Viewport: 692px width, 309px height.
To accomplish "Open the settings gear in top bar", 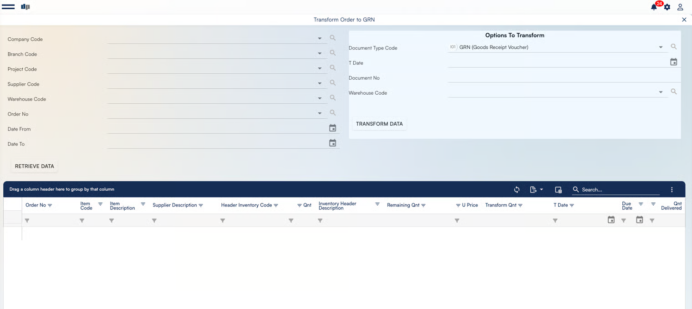I will click(667, 7).
